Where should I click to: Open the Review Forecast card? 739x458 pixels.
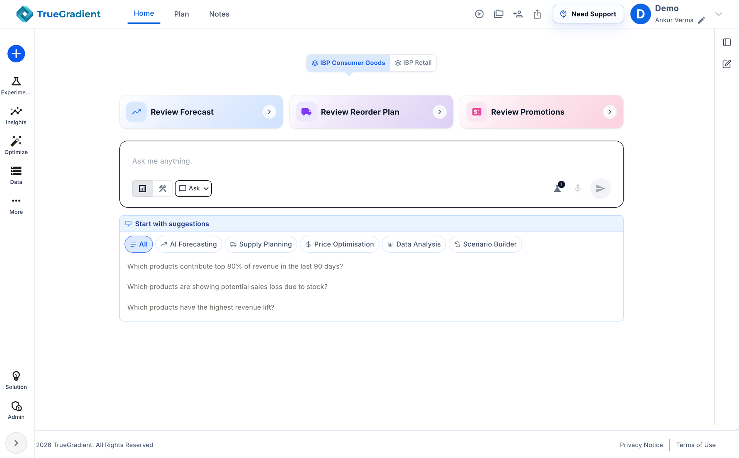click(x=201, y=112)
